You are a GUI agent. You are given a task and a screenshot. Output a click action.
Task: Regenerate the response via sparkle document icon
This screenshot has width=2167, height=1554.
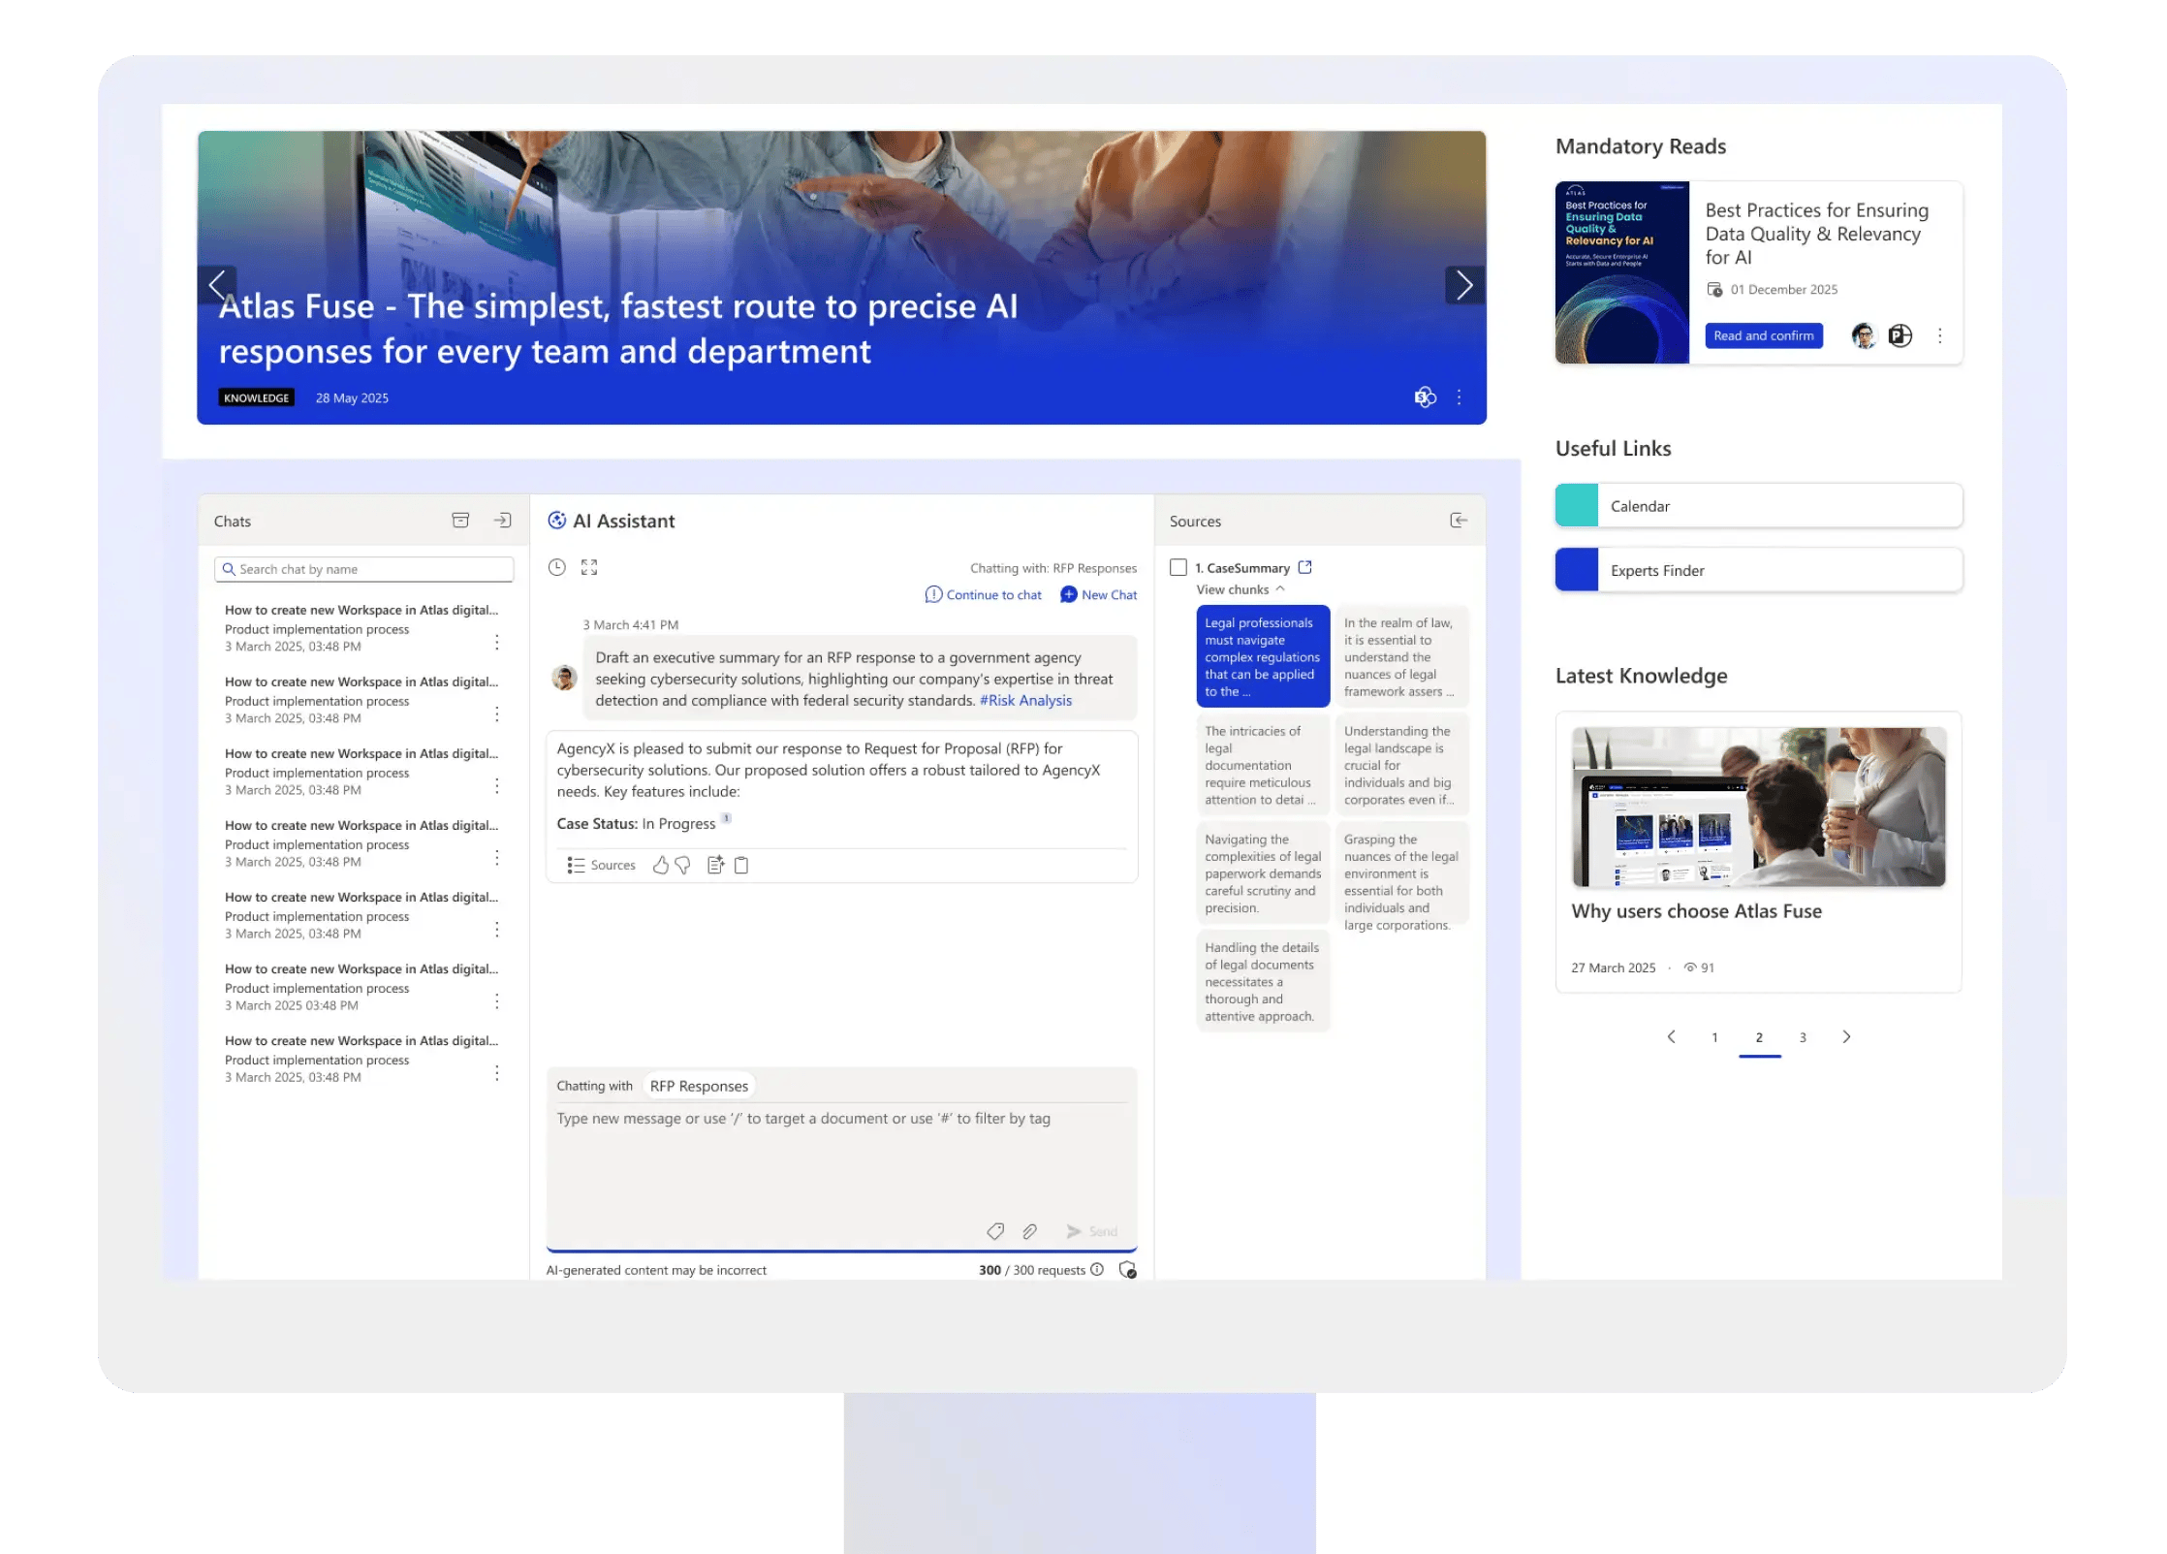pyautogui.click(x=715, y=865)
